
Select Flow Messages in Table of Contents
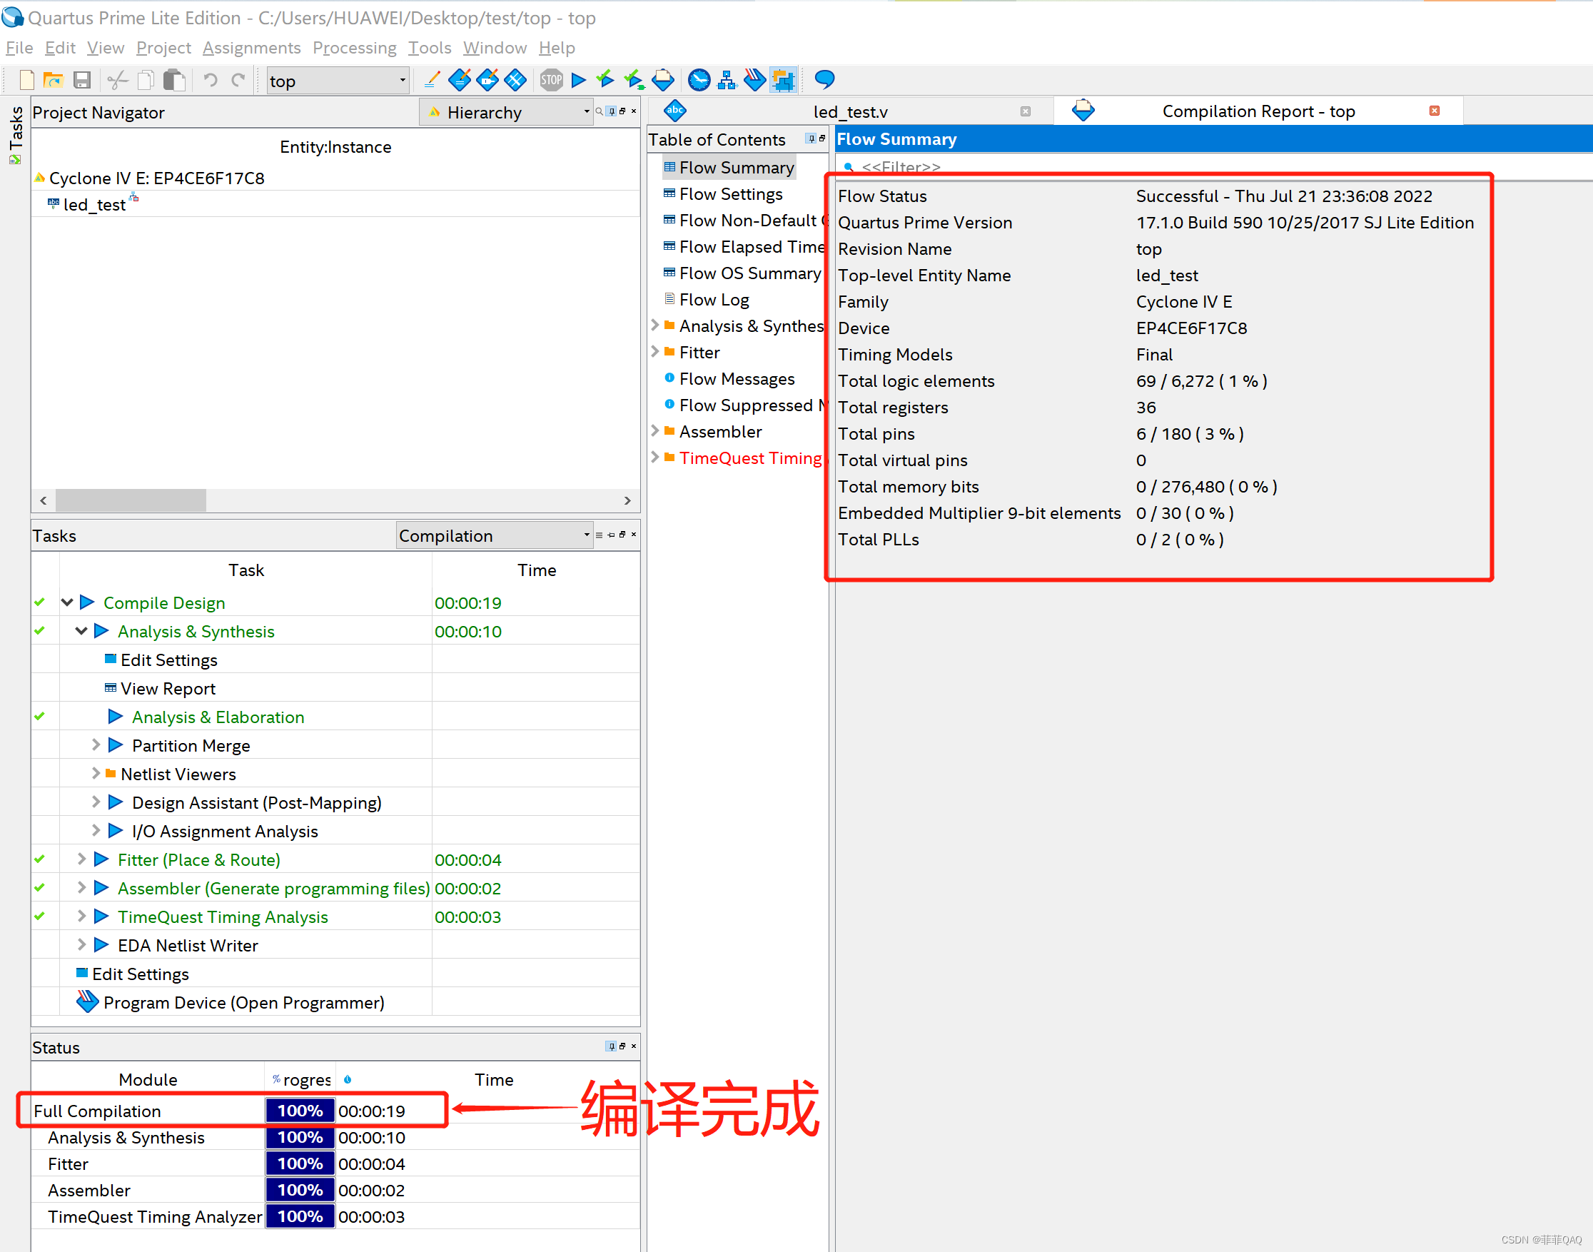pyautogui.click(x=737, y=379)
